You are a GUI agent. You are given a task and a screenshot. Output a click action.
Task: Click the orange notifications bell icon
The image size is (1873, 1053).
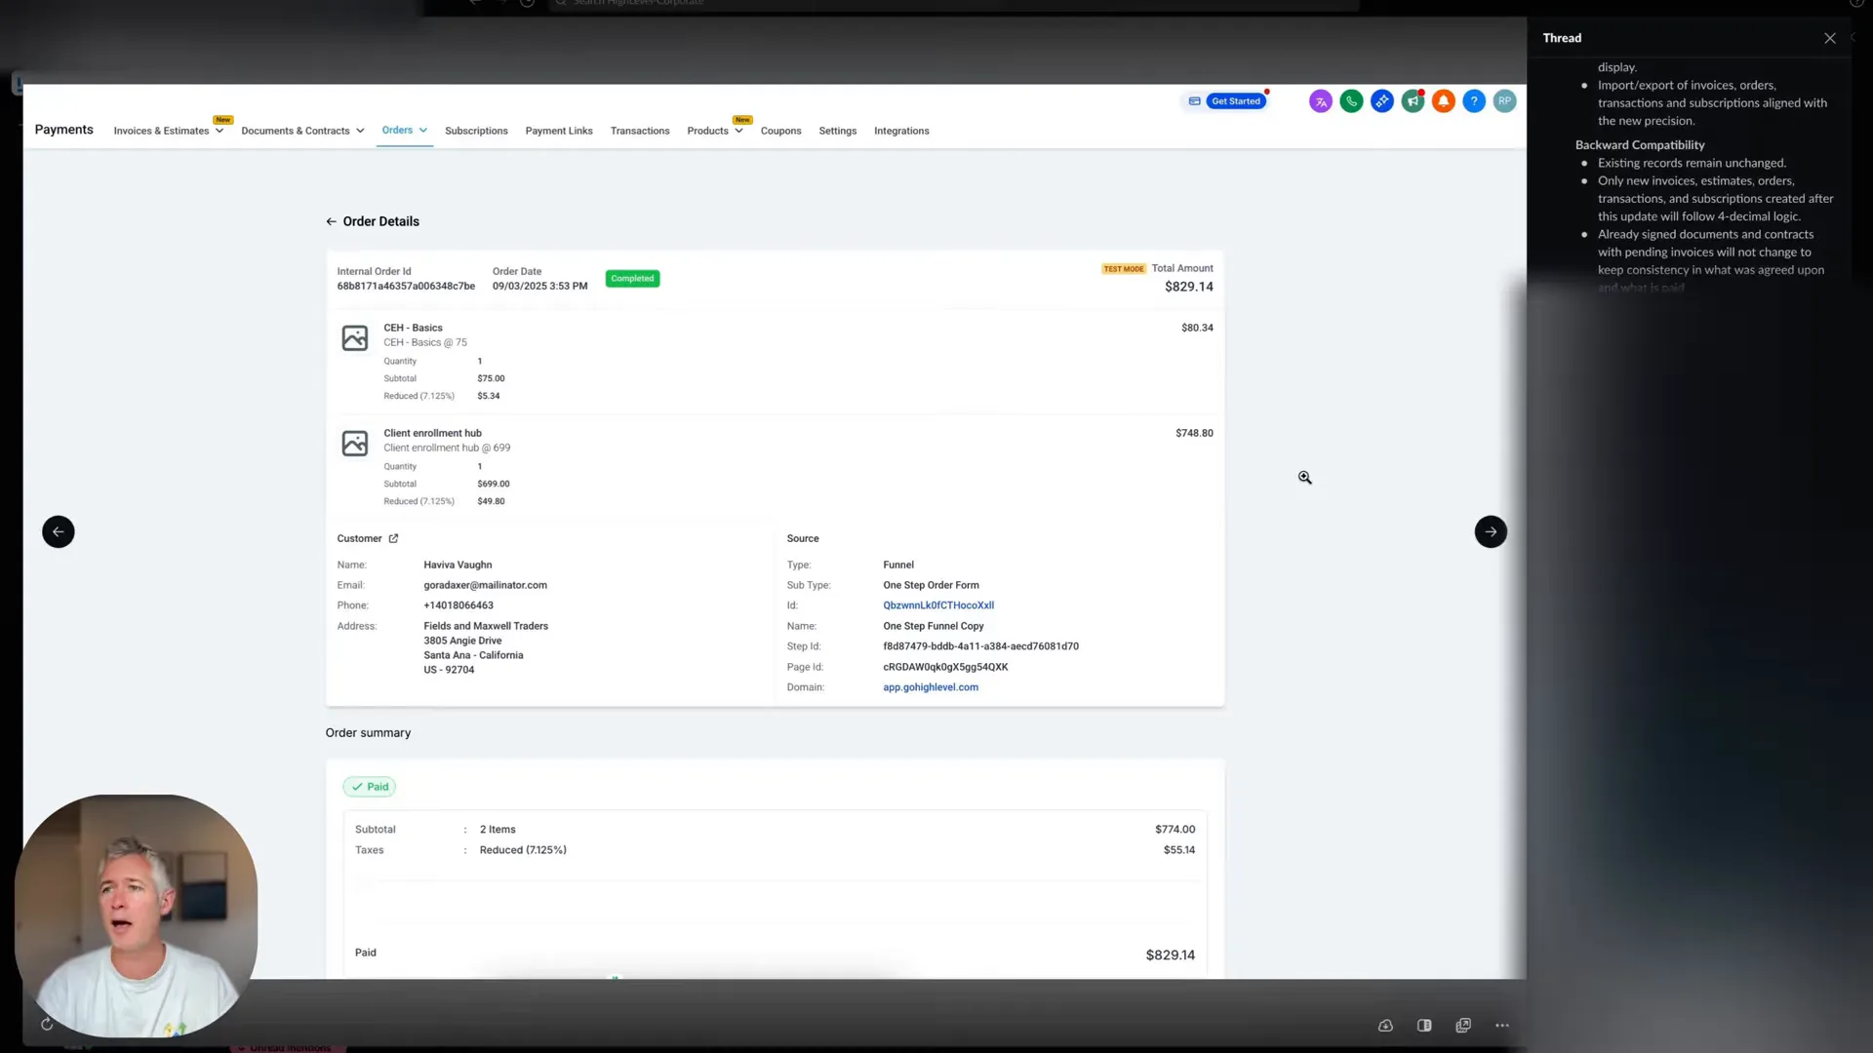coord(1444,101)
